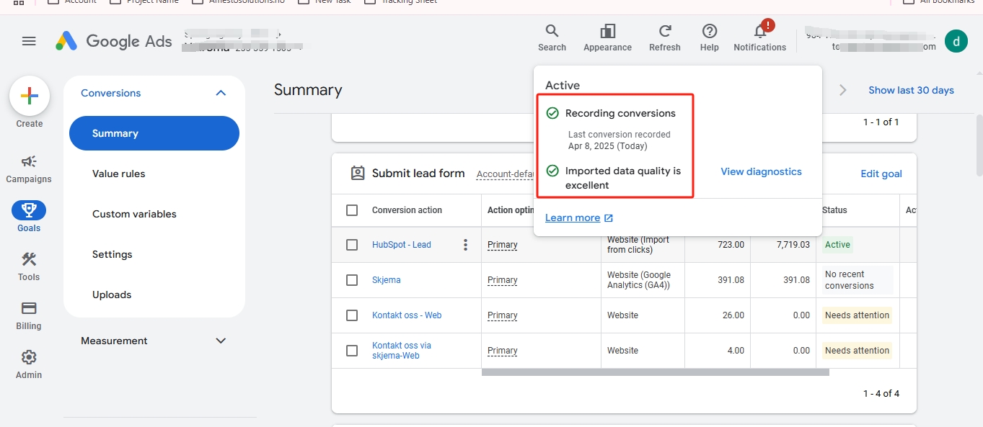Open Primary dropdown for Skjema

tap(503, 280)
